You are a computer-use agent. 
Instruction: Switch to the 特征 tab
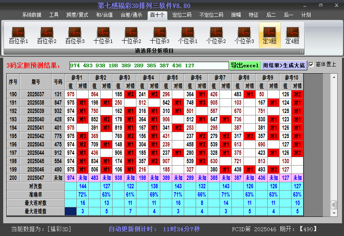(253, 15)
